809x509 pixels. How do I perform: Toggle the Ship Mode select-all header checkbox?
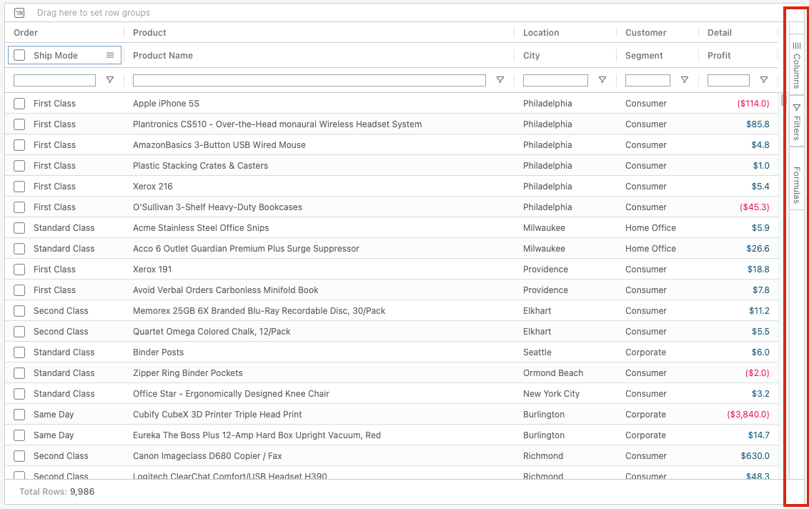(x=19, y=55)
